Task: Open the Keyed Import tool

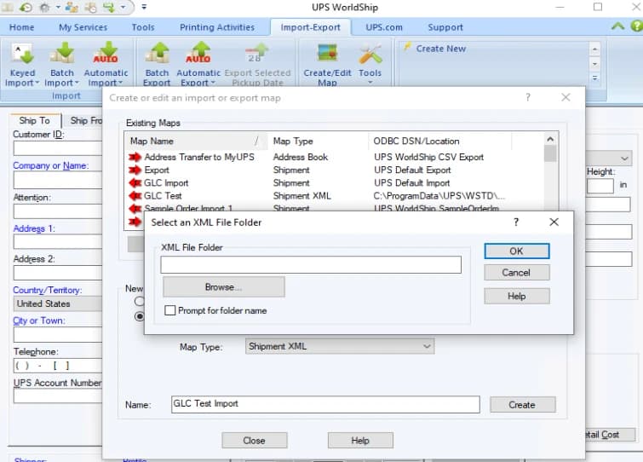Action: click(x=22, y=65)
